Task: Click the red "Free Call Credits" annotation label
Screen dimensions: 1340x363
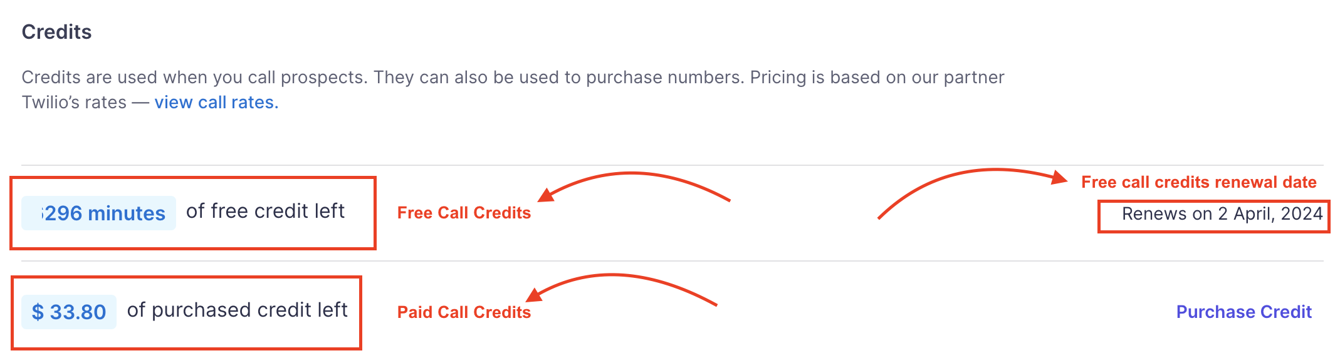Action: [464, 213]
